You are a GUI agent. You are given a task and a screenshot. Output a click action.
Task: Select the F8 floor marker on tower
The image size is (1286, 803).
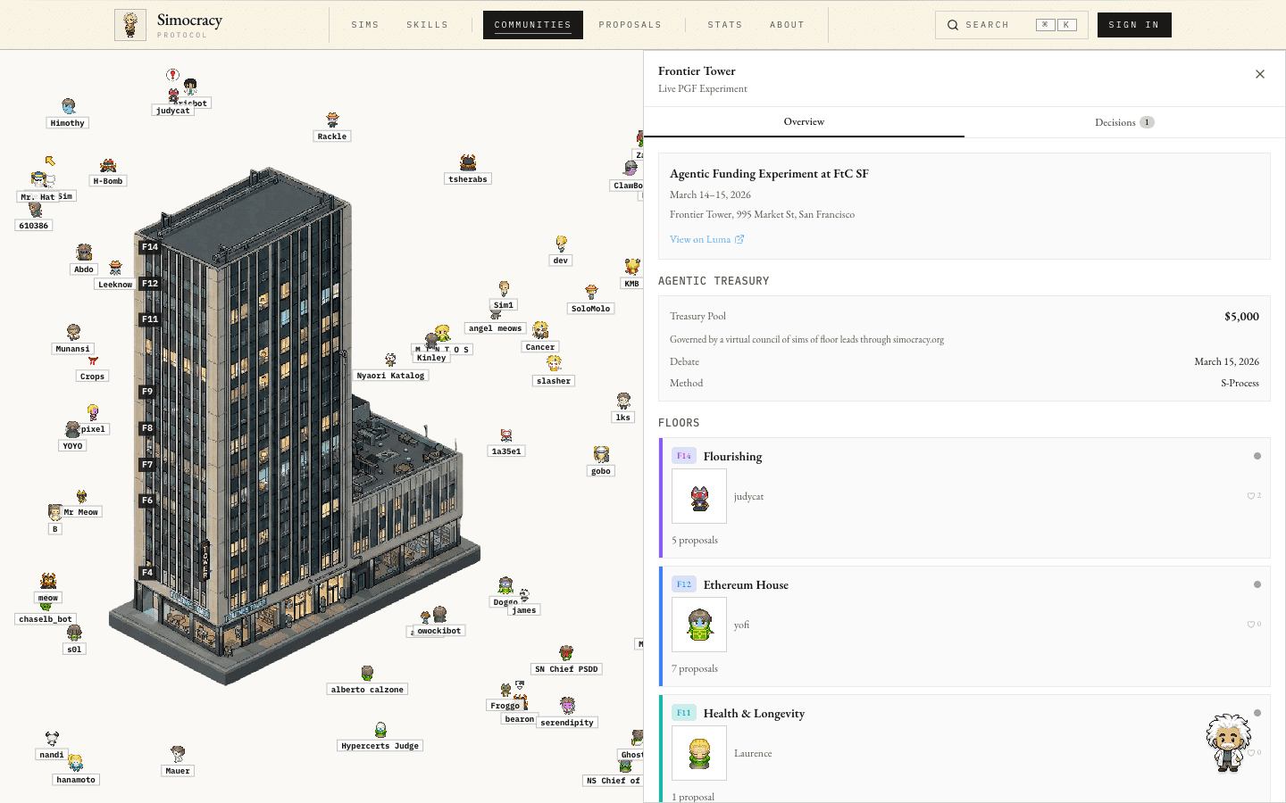tap(147, 428)
